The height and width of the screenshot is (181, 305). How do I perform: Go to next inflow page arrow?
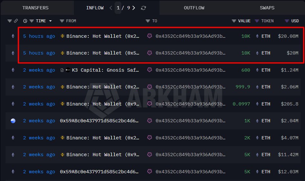[134, 8]
